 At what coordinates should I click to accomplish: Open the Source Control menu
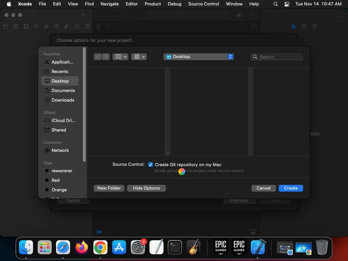(x=204, y=4)
